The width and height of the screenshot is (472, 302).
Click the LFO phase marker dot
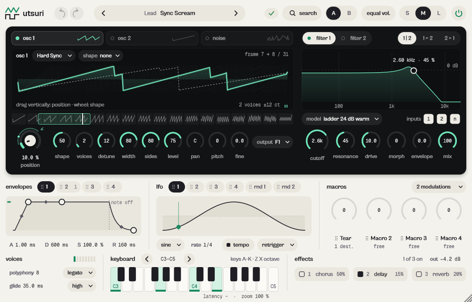178,227
